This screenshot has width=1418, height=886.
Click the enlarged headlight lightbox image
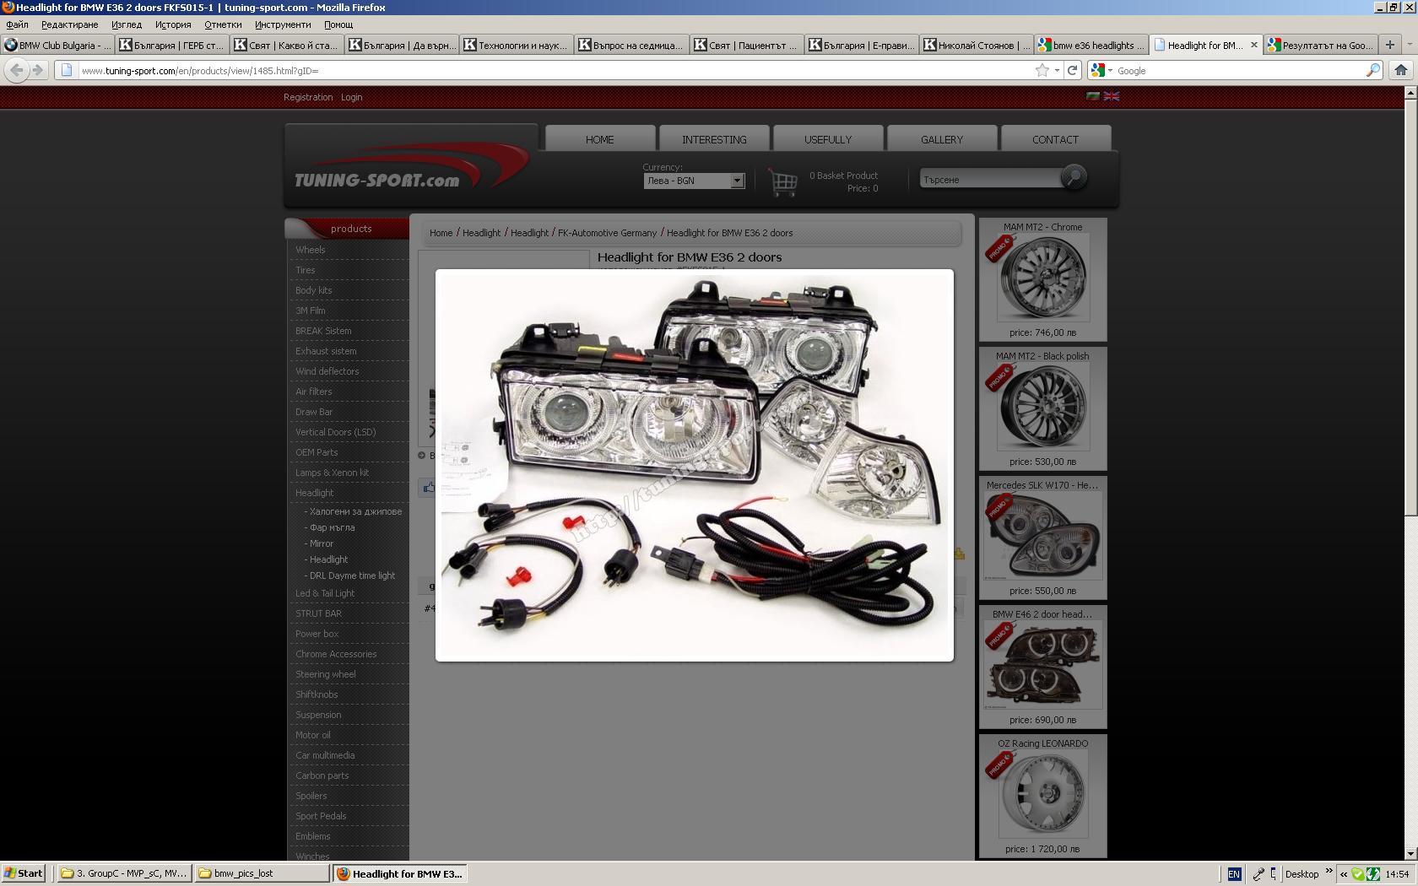click(x=695, y=465)
